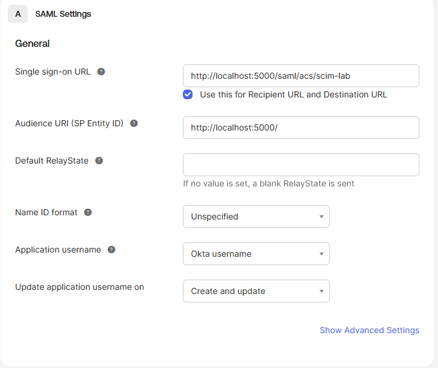
Task: Expand the Application username dropdown
Action: point(256,254)
